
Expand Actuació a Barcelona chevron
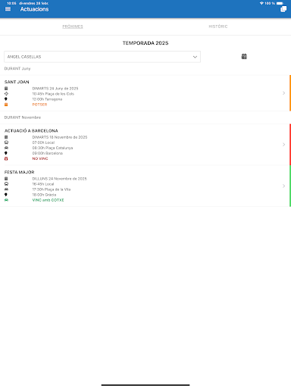point(283,145)
